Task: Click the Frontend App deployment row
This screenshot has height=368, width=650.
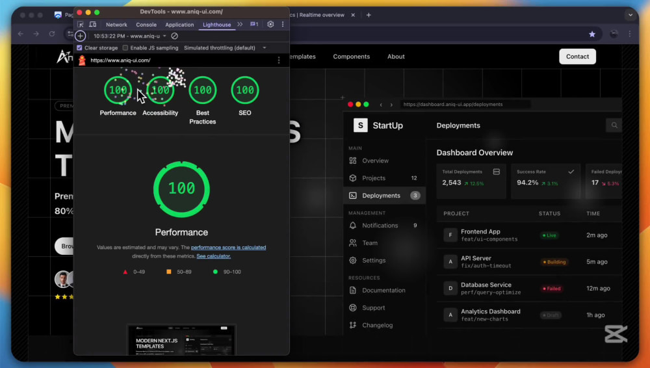Action: point(529,235)
